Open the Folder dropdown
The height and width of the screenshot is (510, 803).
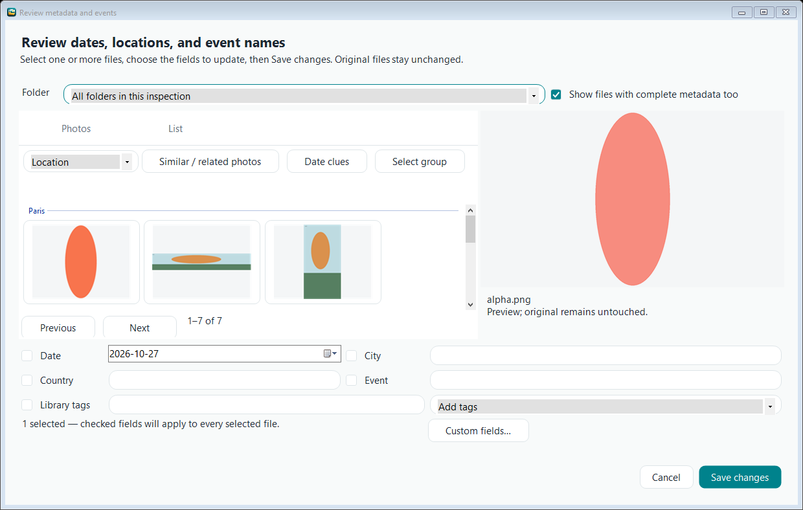[304, 96]
